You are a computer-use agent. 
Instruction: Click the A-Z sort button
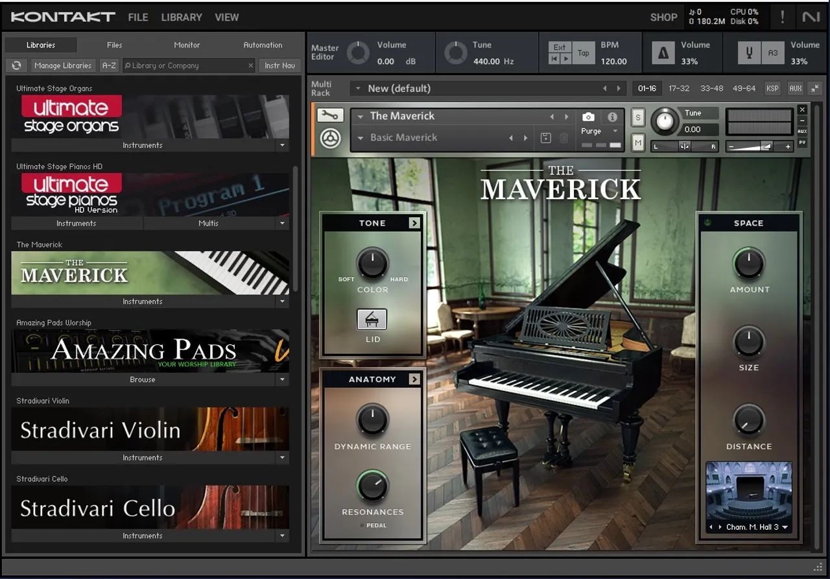pos(109,65)
